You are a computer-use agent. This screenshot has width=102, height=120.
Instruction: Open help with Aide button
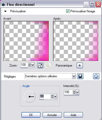pos(73,115)
